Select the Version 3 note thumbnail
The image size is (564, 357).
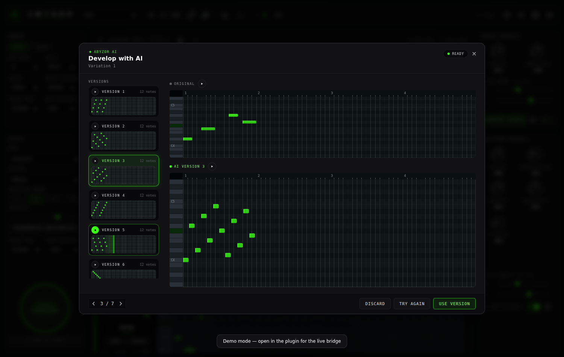(124, 175)
